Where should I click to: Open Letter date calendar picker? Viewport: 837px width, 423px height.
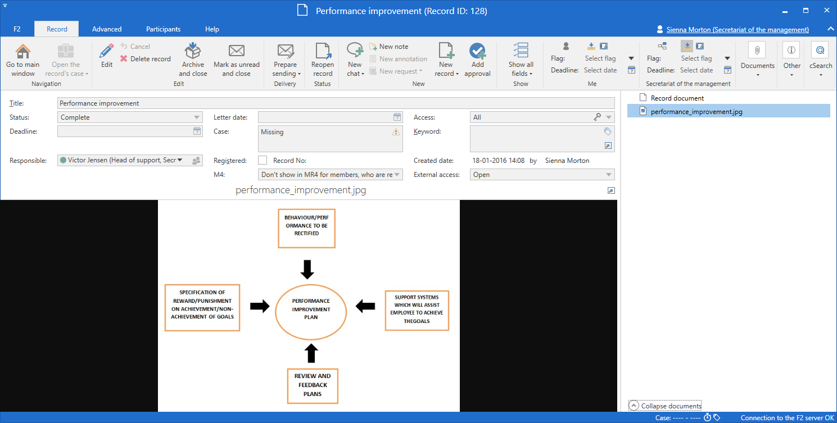click(397, 117)
